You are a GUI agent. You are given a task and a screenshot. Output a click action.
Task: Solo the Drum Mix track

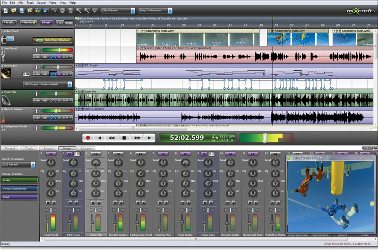[44, 101]
